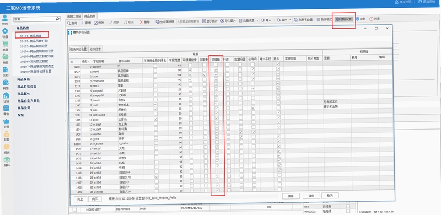Toggle 可编辑 checkbox for ext10d row

point(218,190)
